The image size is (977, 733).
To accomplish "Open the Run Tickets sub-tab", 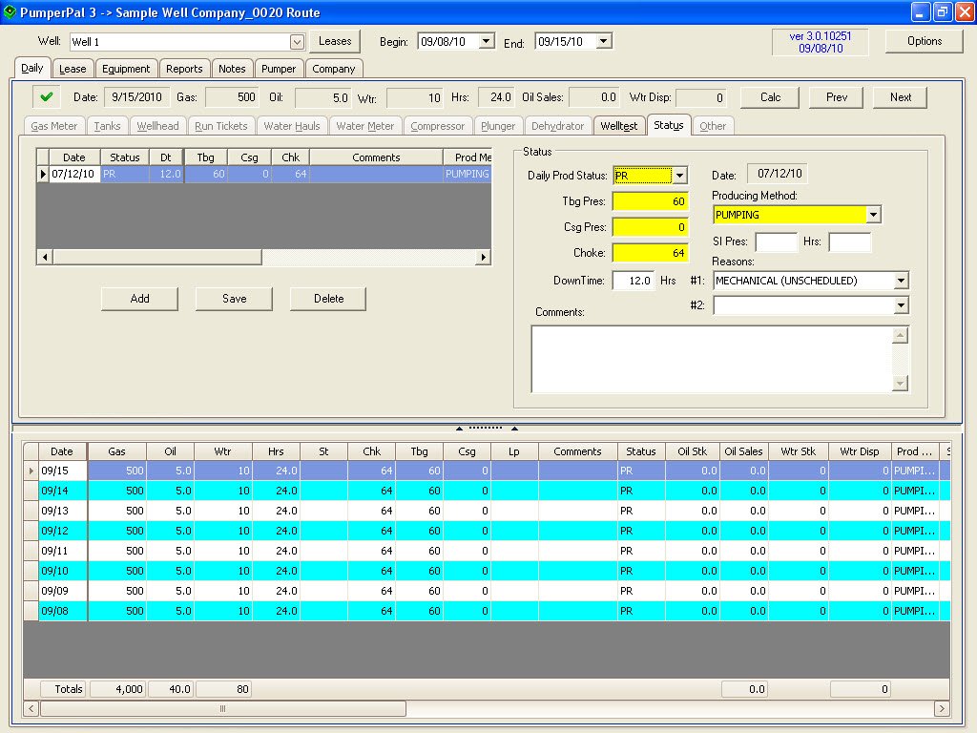I will pos(222,125).
